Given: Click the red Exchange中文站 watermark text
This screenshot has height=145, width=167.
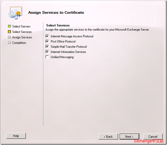Looking at the screenshot, I should pyautogui.click(x=149, y=141).
